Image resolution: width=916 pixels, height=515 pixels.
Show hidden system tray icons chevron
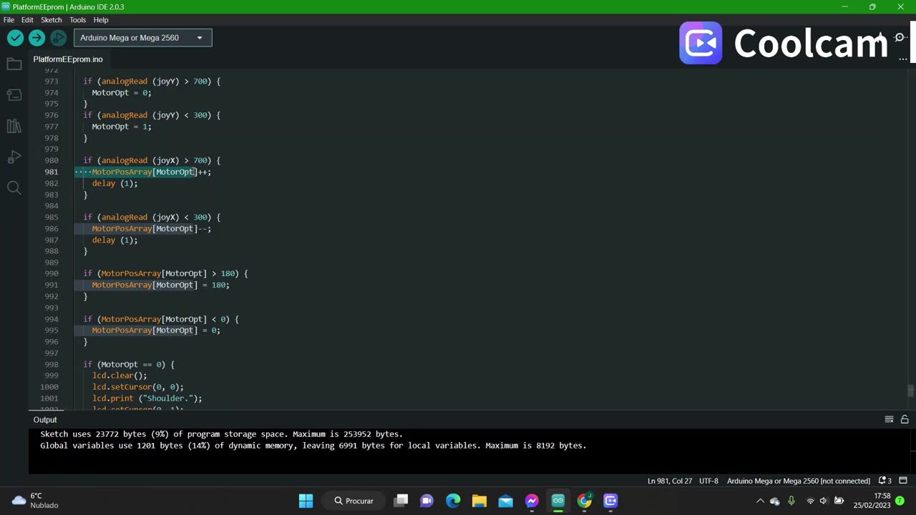(760, 501)
